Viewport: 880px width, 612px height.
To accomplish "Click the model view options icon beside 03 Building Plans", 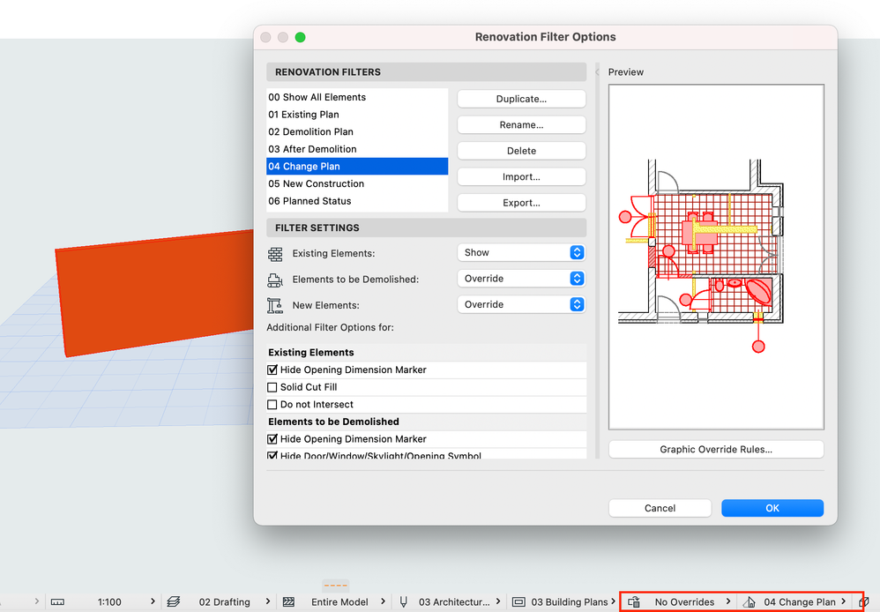I will (x=518, y=602).
